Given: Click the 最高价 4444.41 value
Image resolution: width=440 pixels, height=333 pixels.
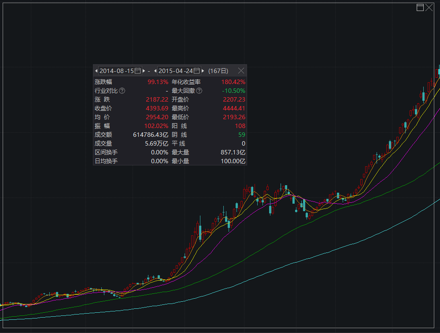Looking at the screenshot, I should [234, 108].
